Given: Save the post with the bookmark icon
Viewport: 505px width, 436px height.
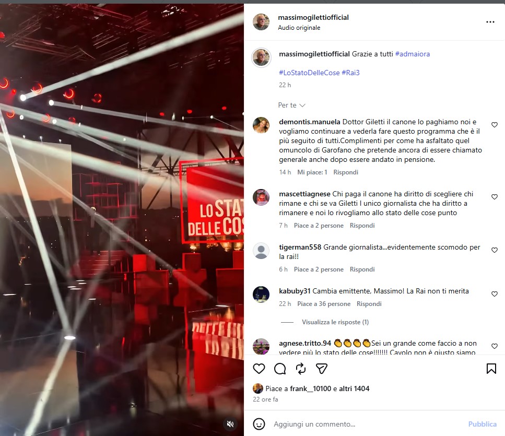Looking at the screenshot, I should click(491, 369).
